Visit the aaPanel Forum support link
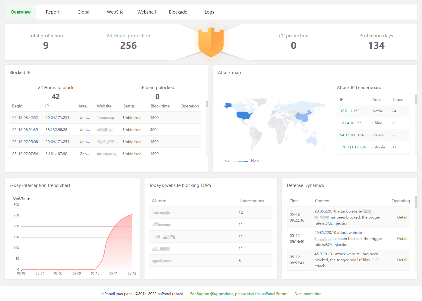 (x=239, y=294)
